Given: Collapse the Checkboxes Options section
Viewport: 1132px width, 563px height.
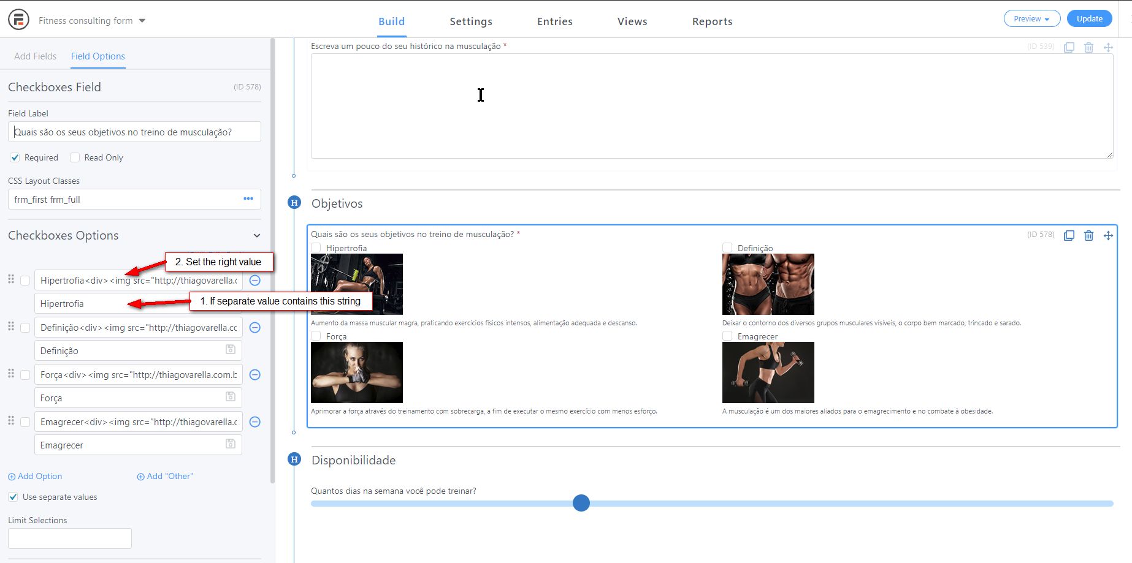Looking at the screenshot, I should (257, 236).
